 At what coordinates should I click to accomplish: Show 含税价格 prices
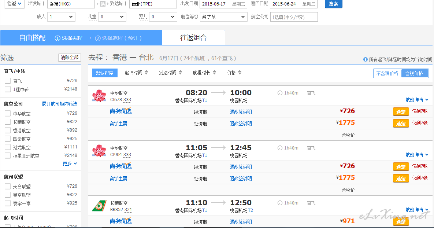(414, 73)
